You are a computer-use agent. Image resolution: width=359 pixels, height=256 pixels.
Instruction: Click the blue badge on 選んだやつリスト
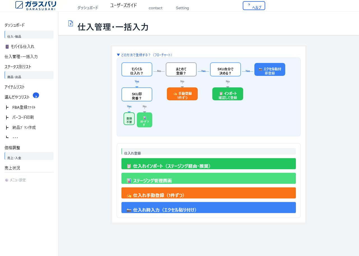tap(35, 96)
